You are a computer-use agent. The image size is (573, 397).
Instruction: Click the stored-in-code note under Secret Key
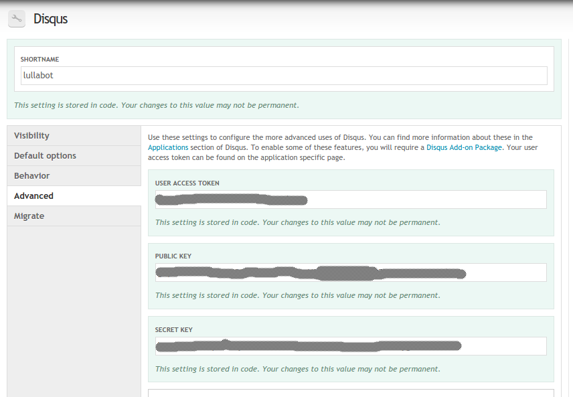tap(298, 369)
